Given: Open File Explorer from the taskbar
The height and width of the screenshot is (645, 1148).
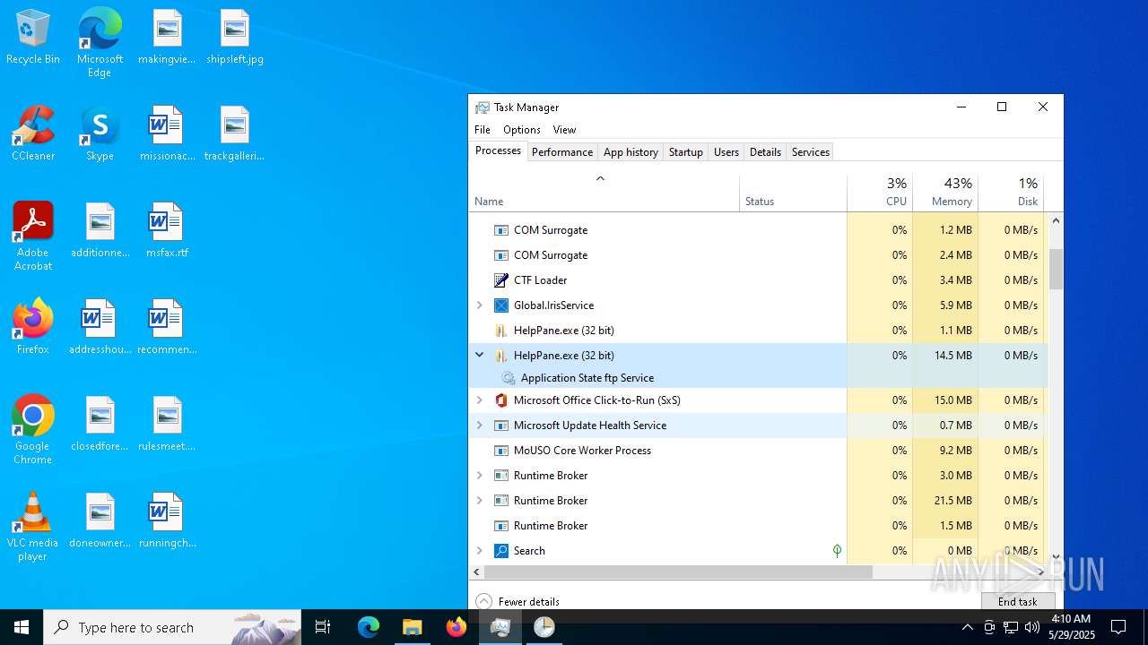Looking at the screenshot, I should pos(412,627).
